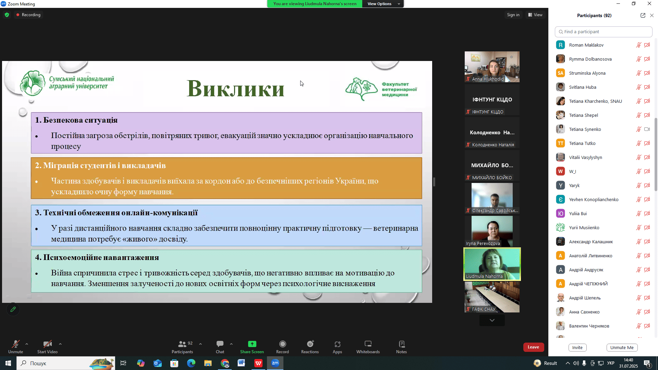
Task: Open WPS Office from the taskbar
Action: [258, 363]
